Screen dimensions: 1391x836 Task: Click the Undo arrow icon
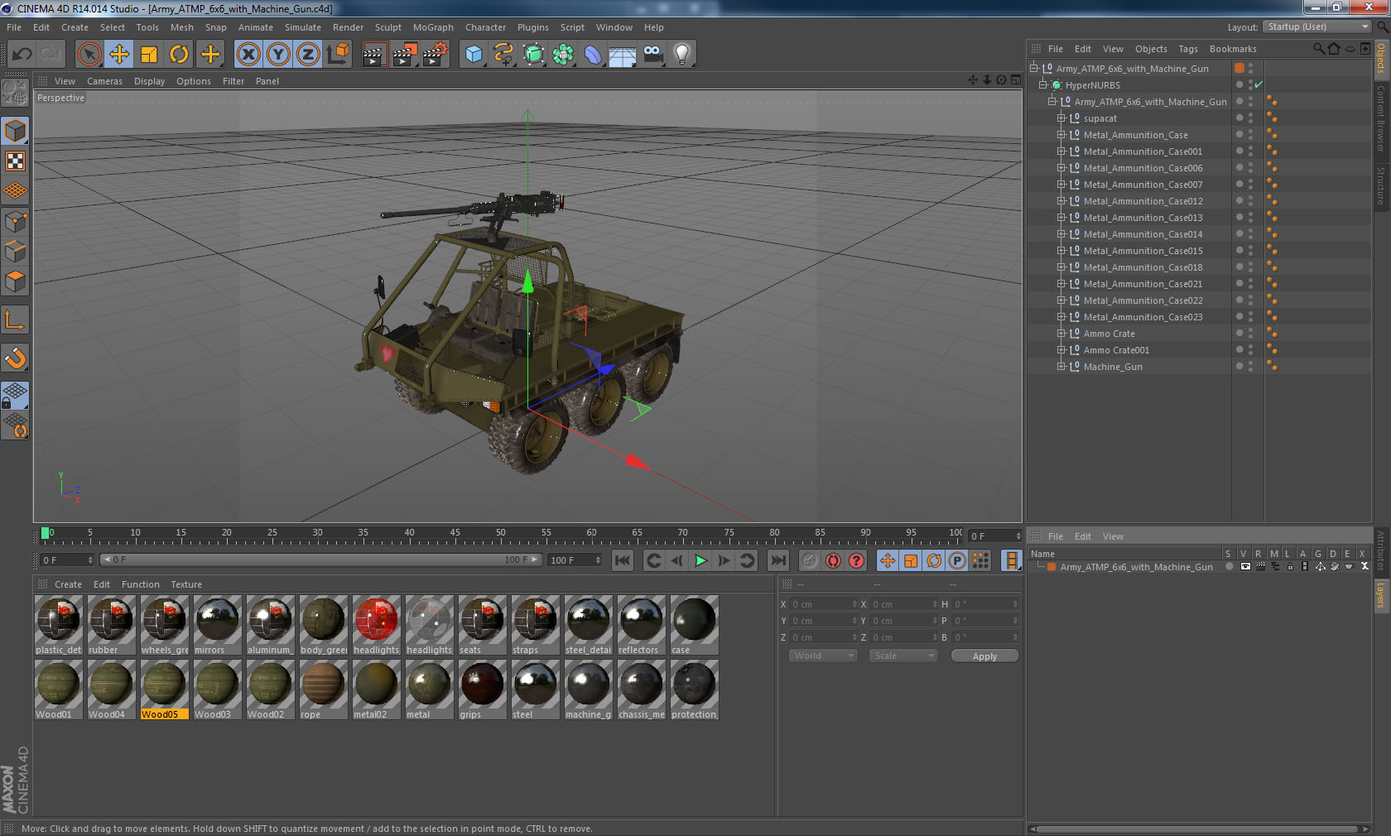pos(22,55)
